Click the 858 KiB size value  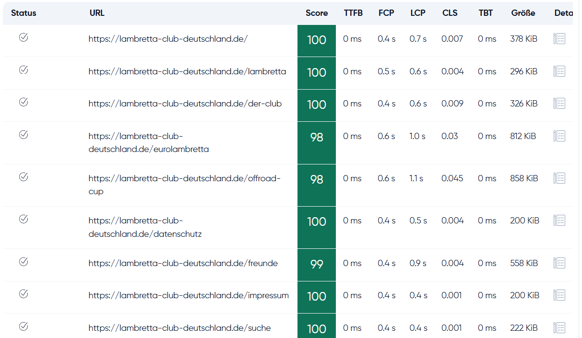tap(524, 178)
